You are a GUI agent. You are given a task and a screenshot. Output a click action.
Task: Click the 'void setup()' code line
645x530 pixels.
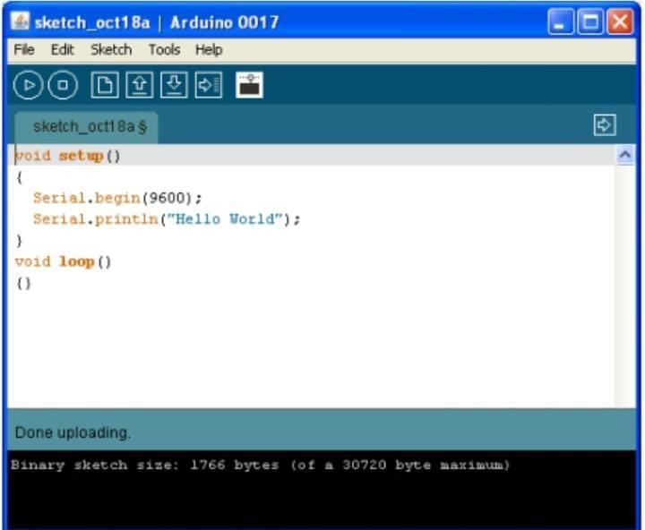pos(67,156)
